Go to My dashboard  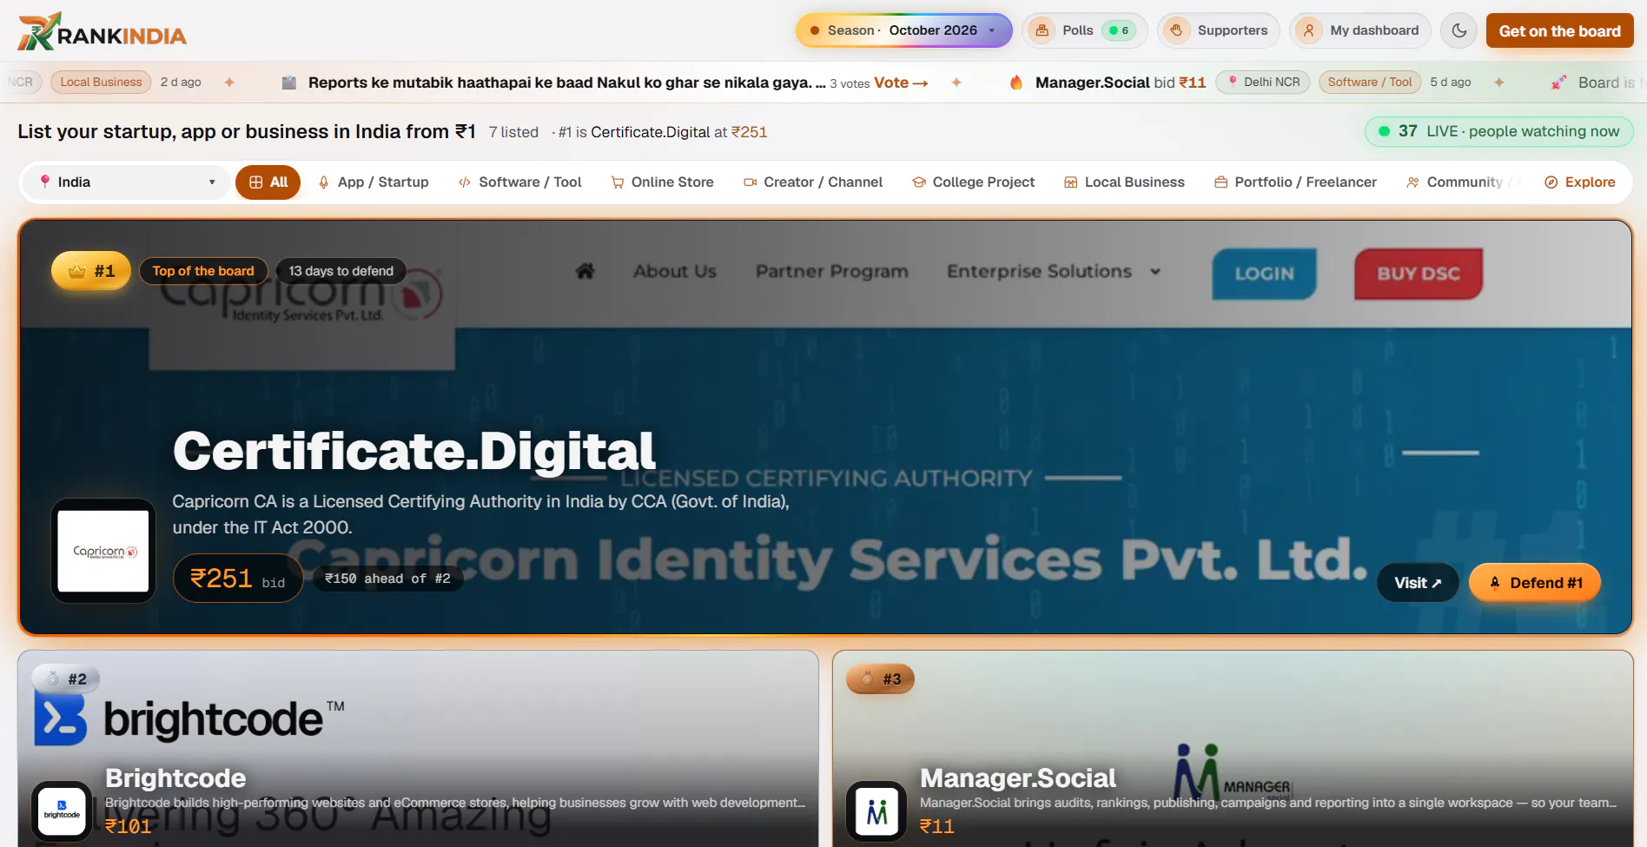click(1359, 30)
